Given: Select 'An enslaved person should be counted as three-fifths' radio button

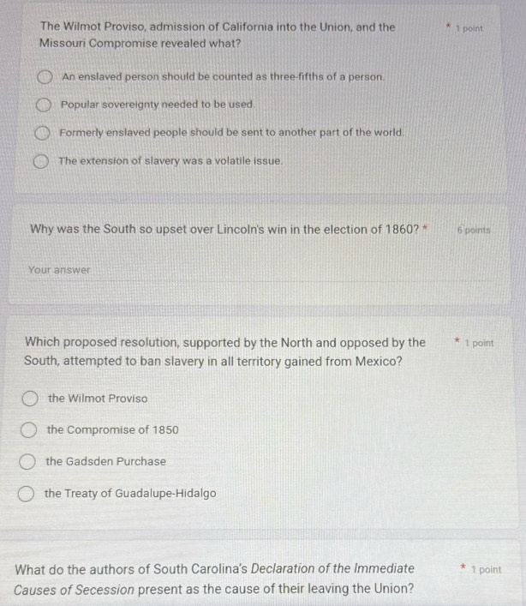Looking at the screenshot, I should click(45, 77).
